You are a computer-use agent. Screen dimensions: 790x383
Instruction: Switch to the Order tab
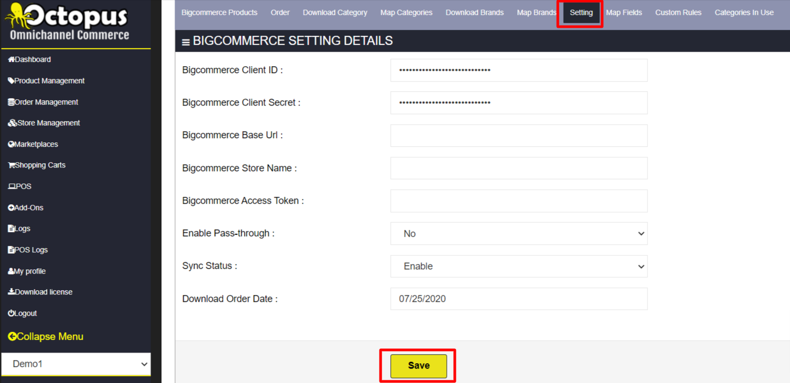pyautogui.click(x=280, y=12)
